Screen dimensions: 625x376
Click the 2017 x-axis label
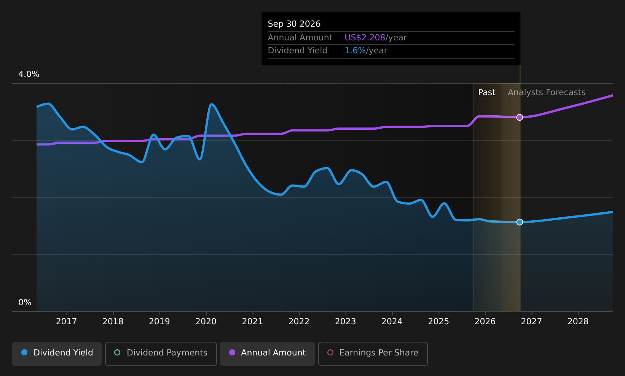(66, 322)
